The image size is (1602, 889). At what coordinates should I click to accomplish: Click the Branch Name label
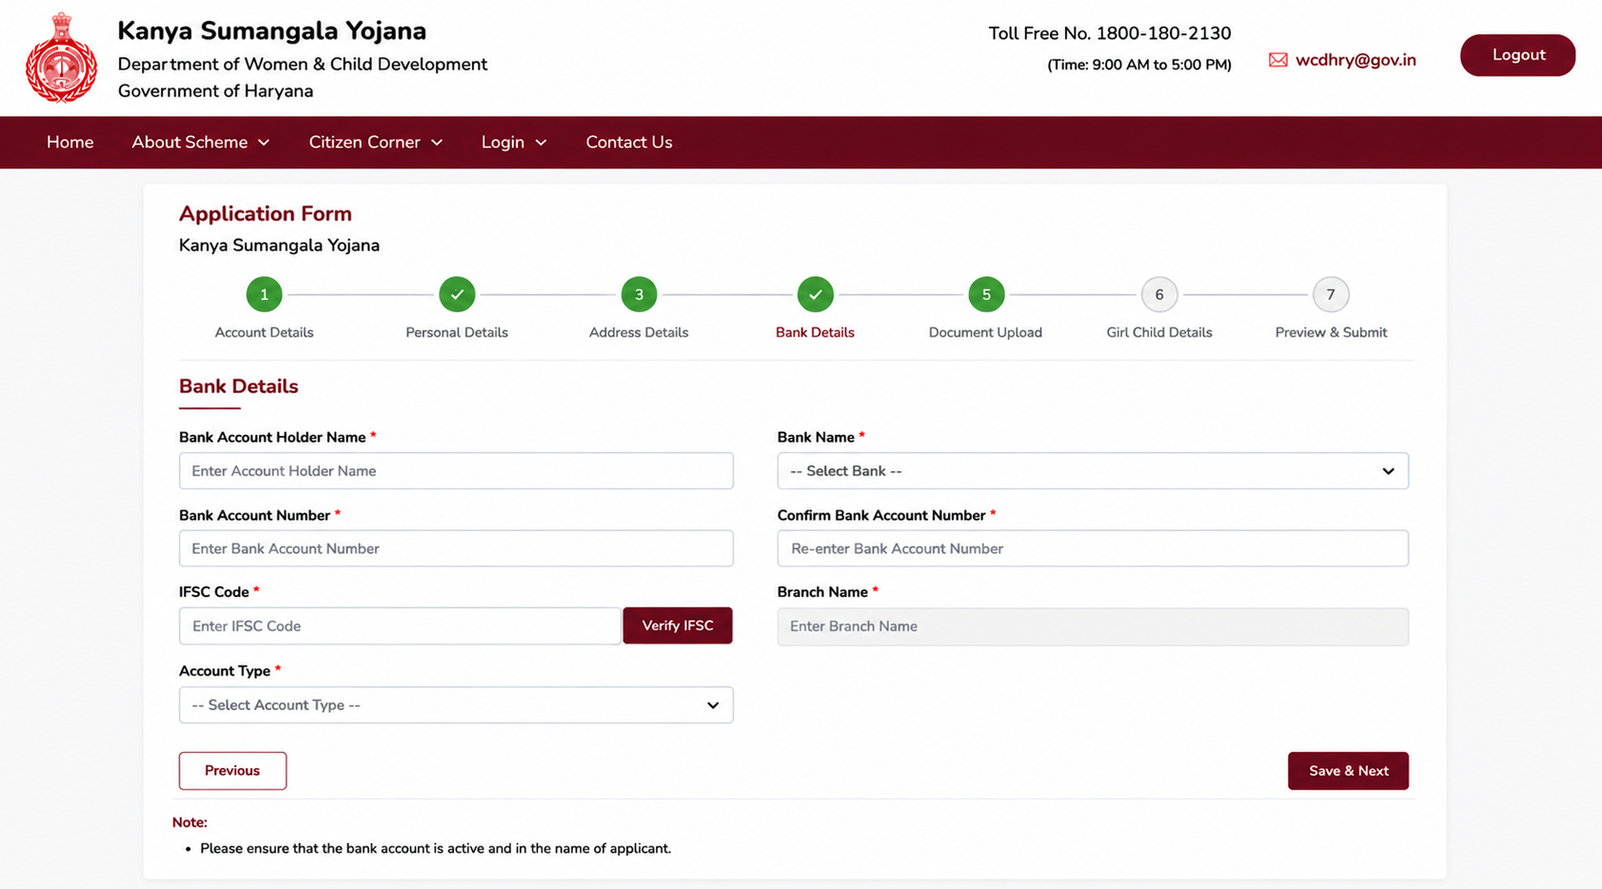(x=822, y=592)
